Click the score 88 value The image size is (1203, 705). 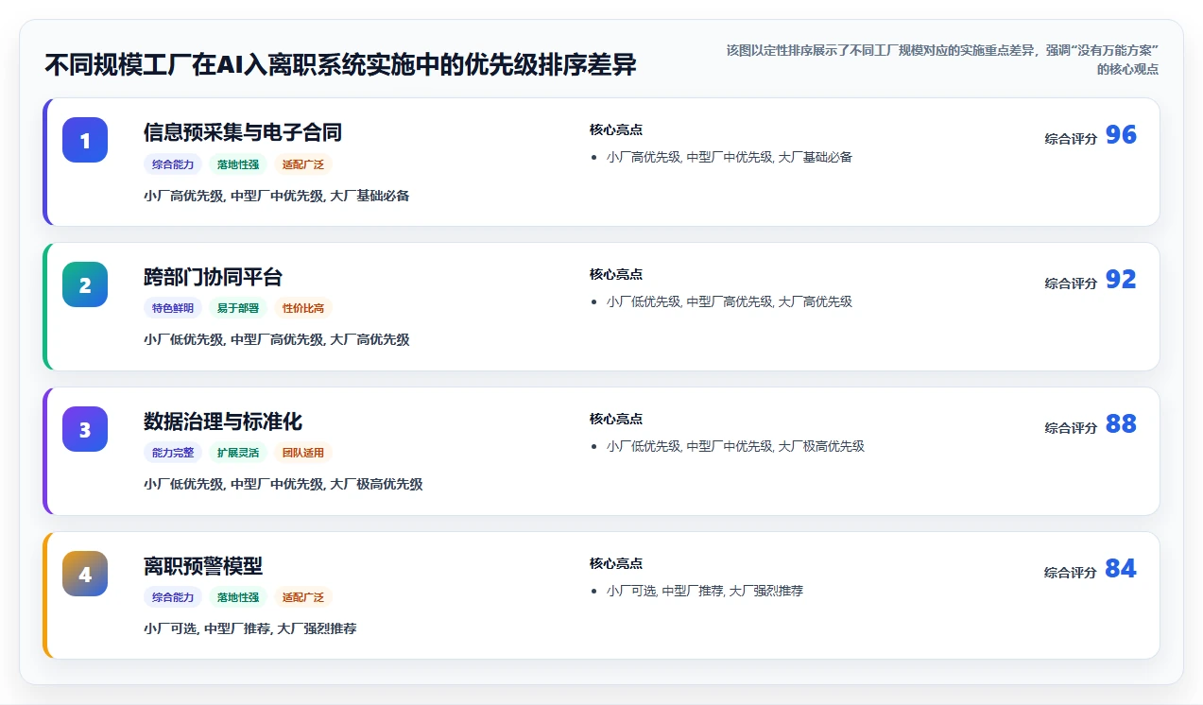pos(1121,424)
